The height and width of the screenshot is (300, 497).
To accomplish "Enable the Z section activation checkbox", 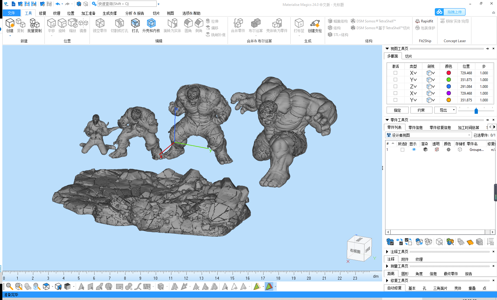I will point(395,86).
